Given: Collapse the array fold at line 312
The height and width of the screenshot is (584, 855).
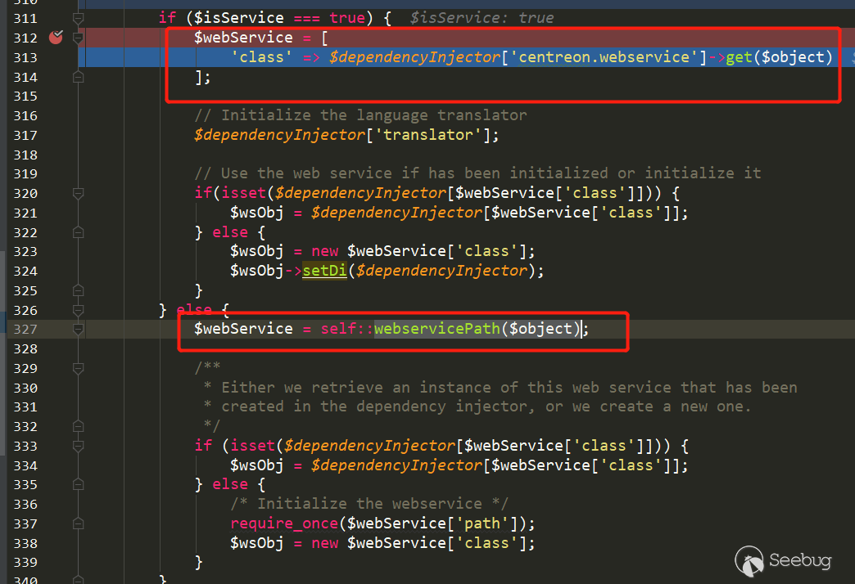Looking at the screenshot, I should [78, 38].
